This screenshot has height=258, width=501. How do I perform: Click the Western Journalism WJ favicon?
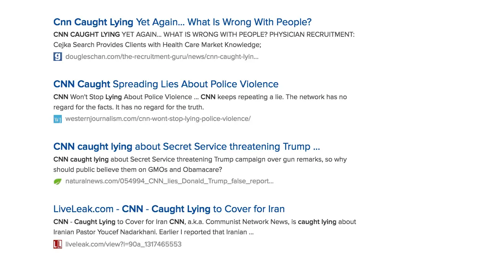[57, 119]
